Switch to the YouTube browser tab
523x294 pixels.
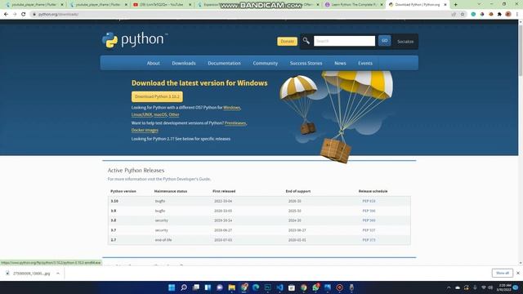tap(162, 5)
